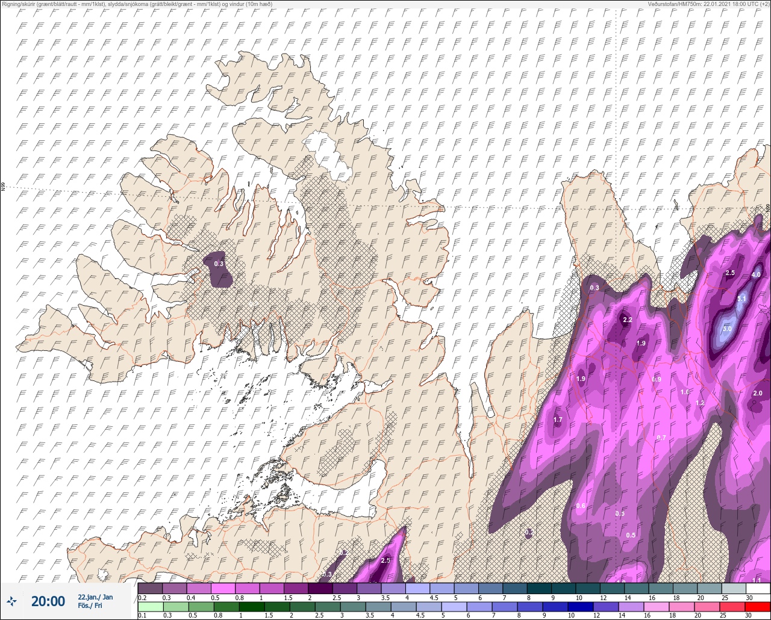Screen dimensions: 771x620
Task: Click the 2.0 precipitation value label
Action: tap(758, 393)
